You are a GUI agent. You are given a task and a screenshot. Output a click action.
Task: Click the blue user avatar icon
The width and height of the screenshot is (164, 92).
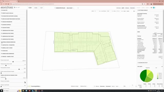(154, 8)
